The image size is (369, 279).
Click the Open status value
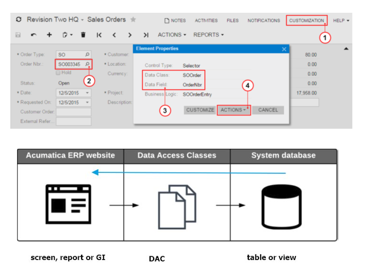(x=64, y=83)
